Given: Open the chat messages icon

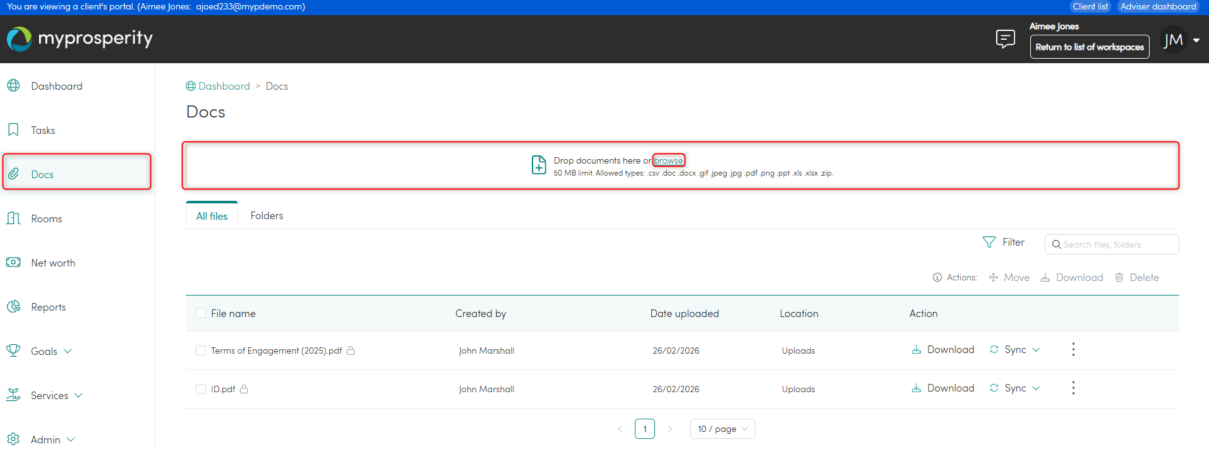Looking at the screenshot, I should click(x=1005, y=39).
